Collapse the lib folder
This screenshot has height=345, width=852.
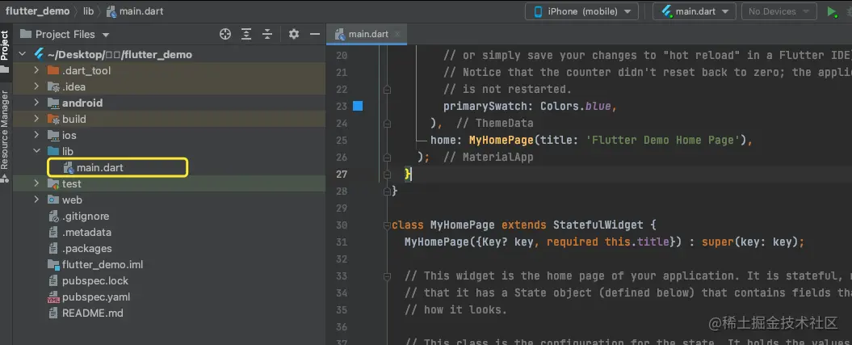(x=36, y=151)
